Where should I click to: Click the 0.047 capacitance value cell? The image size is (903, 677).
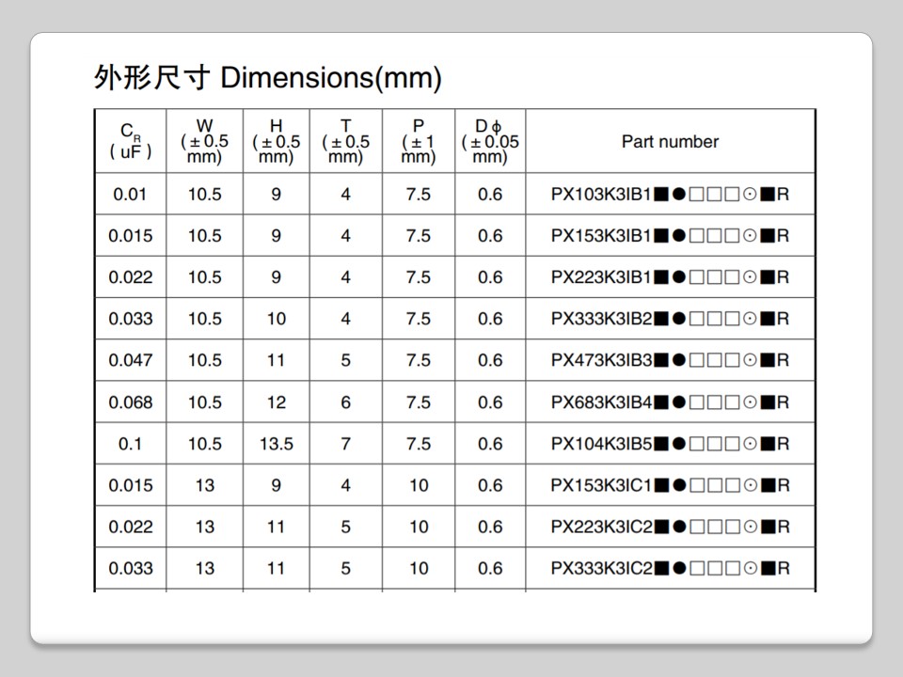tap(130, 360)
